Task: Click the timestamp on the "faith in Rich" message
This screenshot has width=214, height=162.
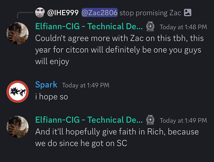Action: click(x=183, y=121)
